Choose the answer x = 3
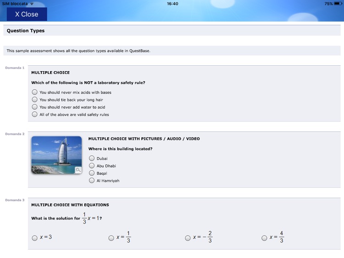Image resolution: width=344 pixels, height=258 pixels. click(35, 238)
